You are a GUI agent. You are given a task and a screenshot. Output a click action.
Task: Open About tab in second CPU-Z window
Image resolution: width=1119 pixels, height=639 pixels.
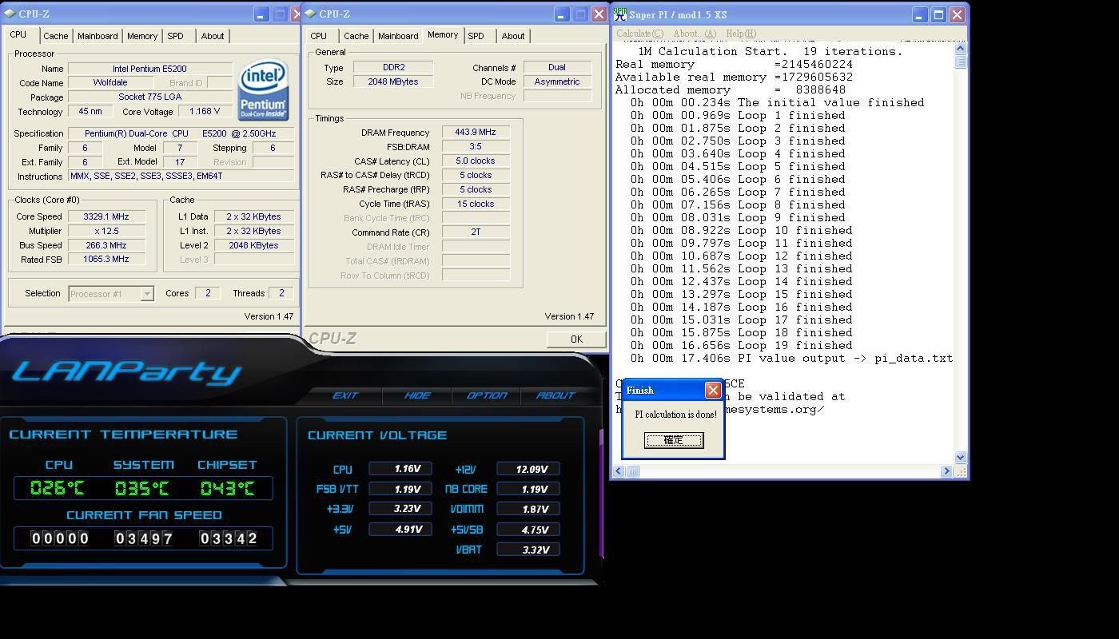click(513, 36)
